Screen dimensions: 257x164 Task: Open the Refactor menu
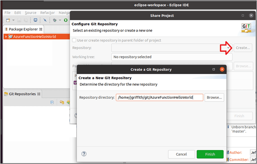(47, 13)
